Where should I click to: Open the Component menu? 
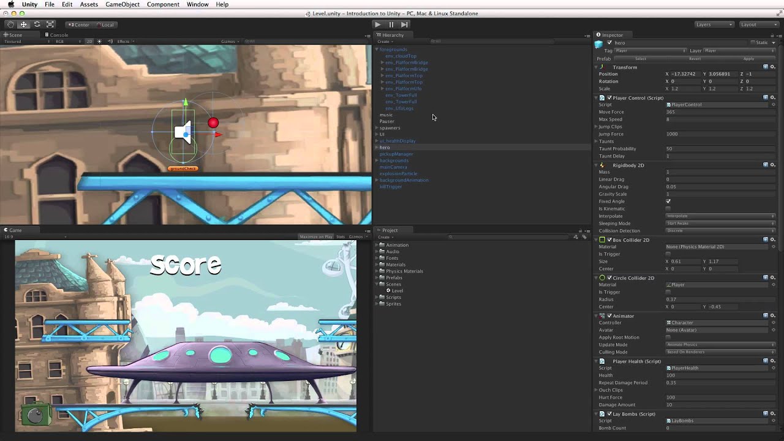163,4
